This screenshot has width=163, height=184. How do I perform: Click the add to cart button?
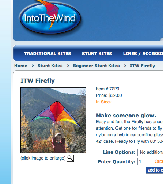155,170
